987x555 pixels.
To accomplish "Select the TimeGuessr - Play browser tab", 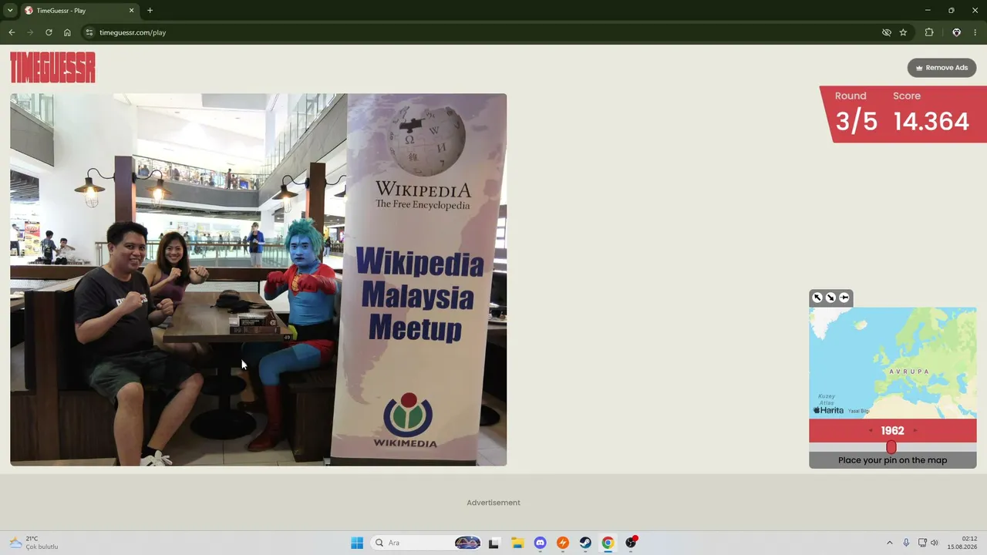I will click(x=79, y=11).
